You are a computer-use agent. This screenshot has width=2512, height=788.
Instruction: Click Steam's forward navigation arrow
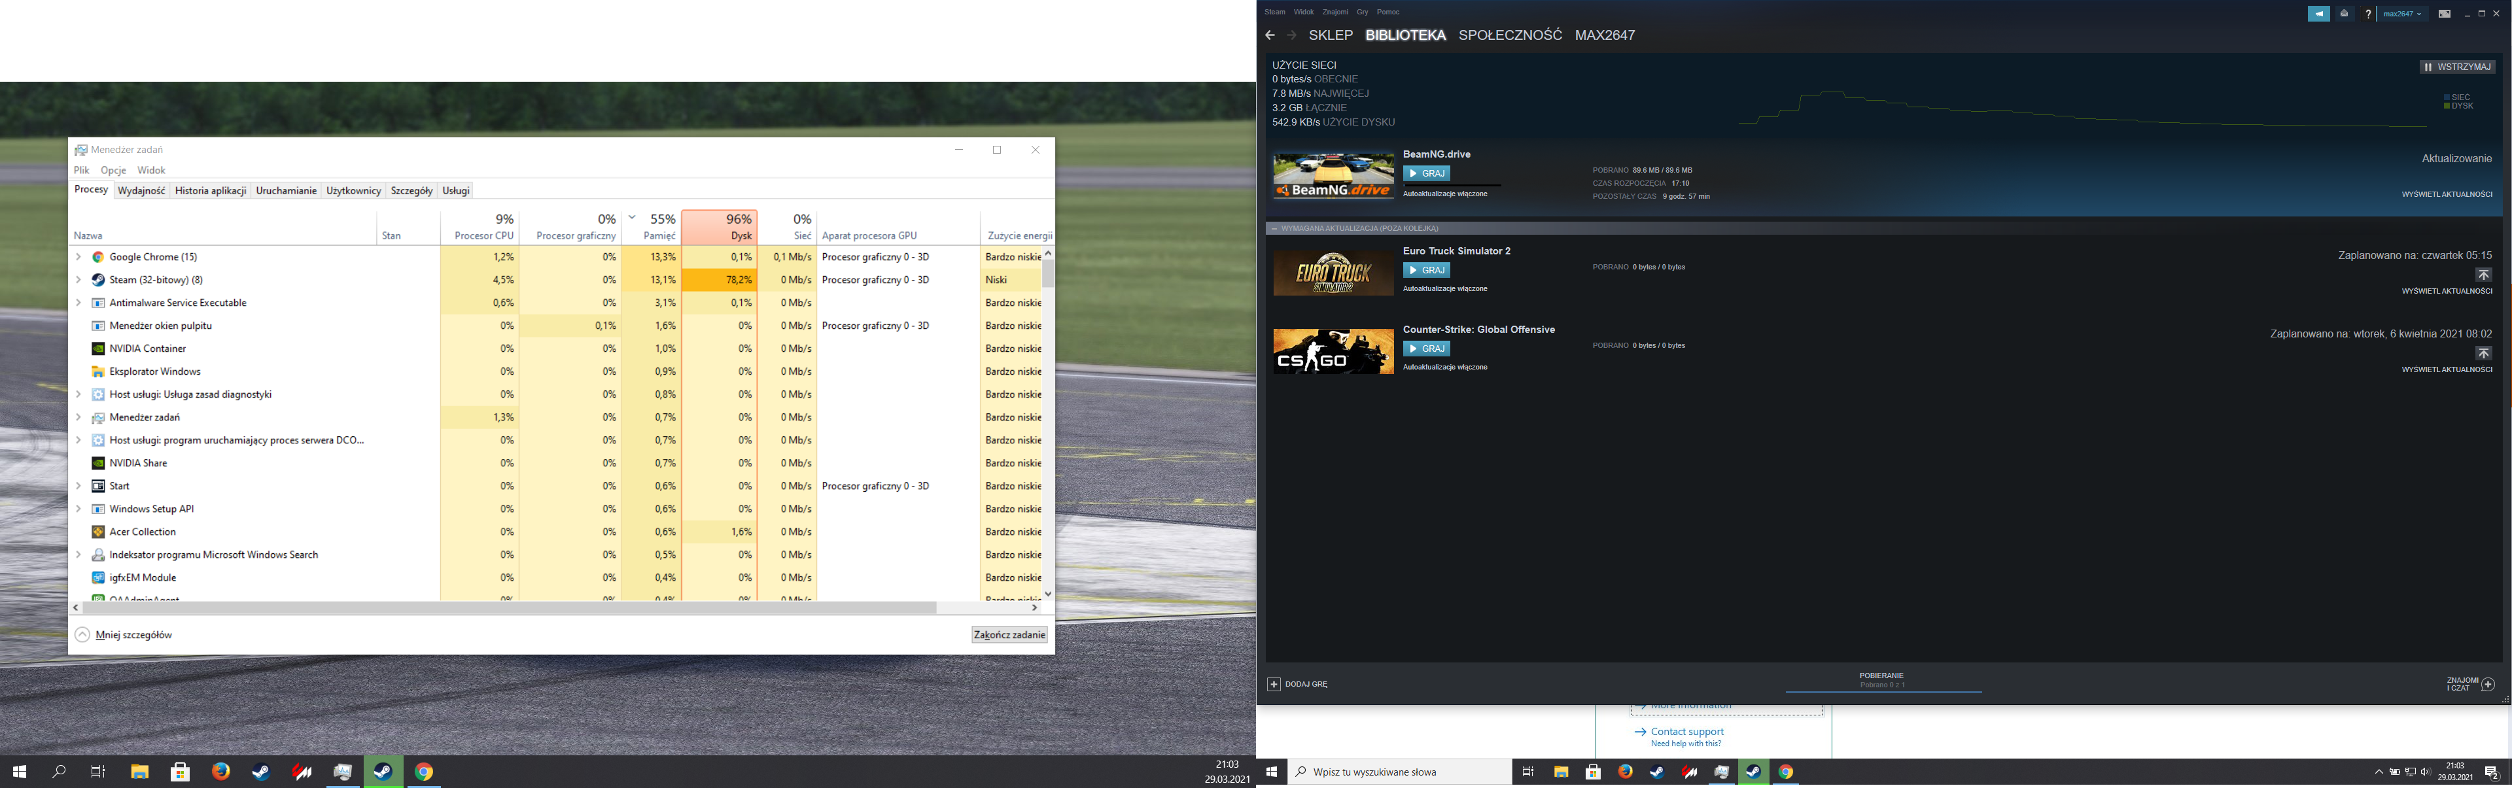[x=1292, y=35]
